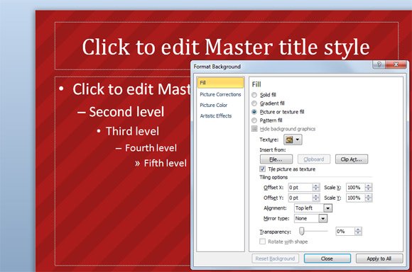The width and height of the screenshot is (412, 272).
Task: Open the Alignment Top left dropdown
Action: (327, 208)
